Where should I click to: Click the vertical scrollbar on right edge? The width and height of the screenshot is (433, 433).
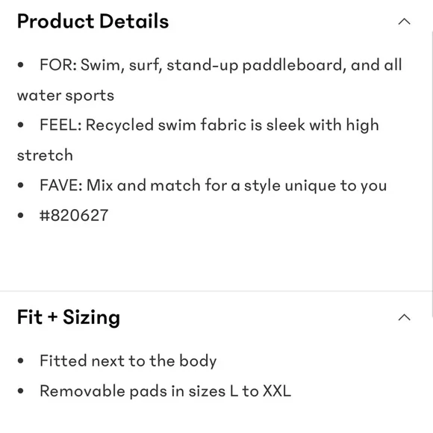pos(432,174)
